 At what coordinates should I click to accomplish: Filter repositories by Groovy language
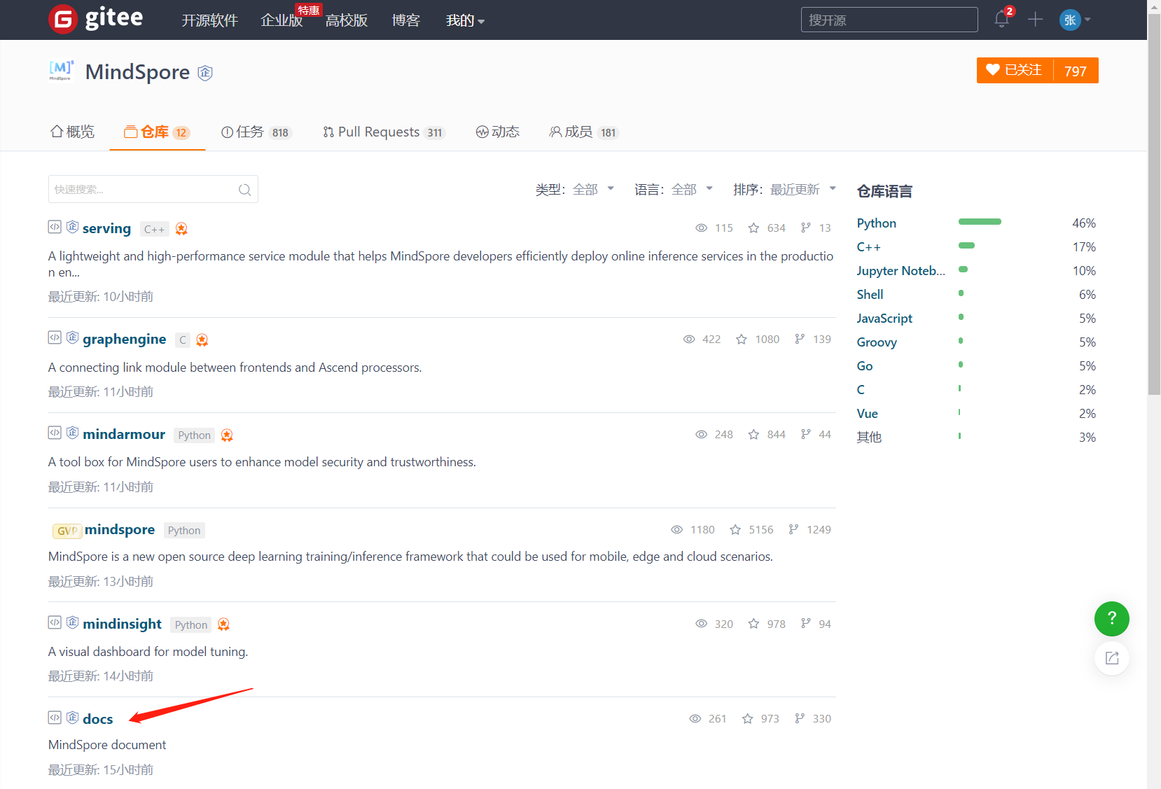tap(877, 342)
